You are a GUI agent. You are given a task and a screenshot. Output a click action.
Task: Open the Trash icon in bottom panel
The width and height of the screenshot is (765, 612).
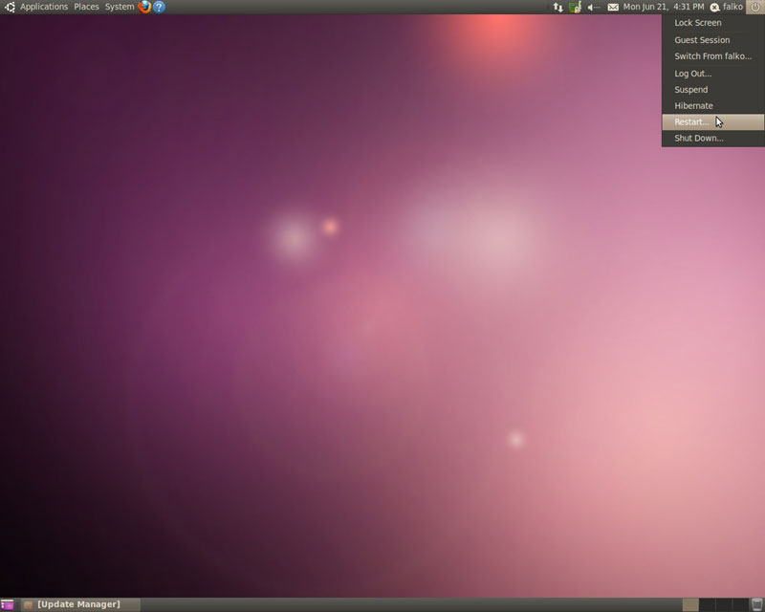tap(757, 604)
